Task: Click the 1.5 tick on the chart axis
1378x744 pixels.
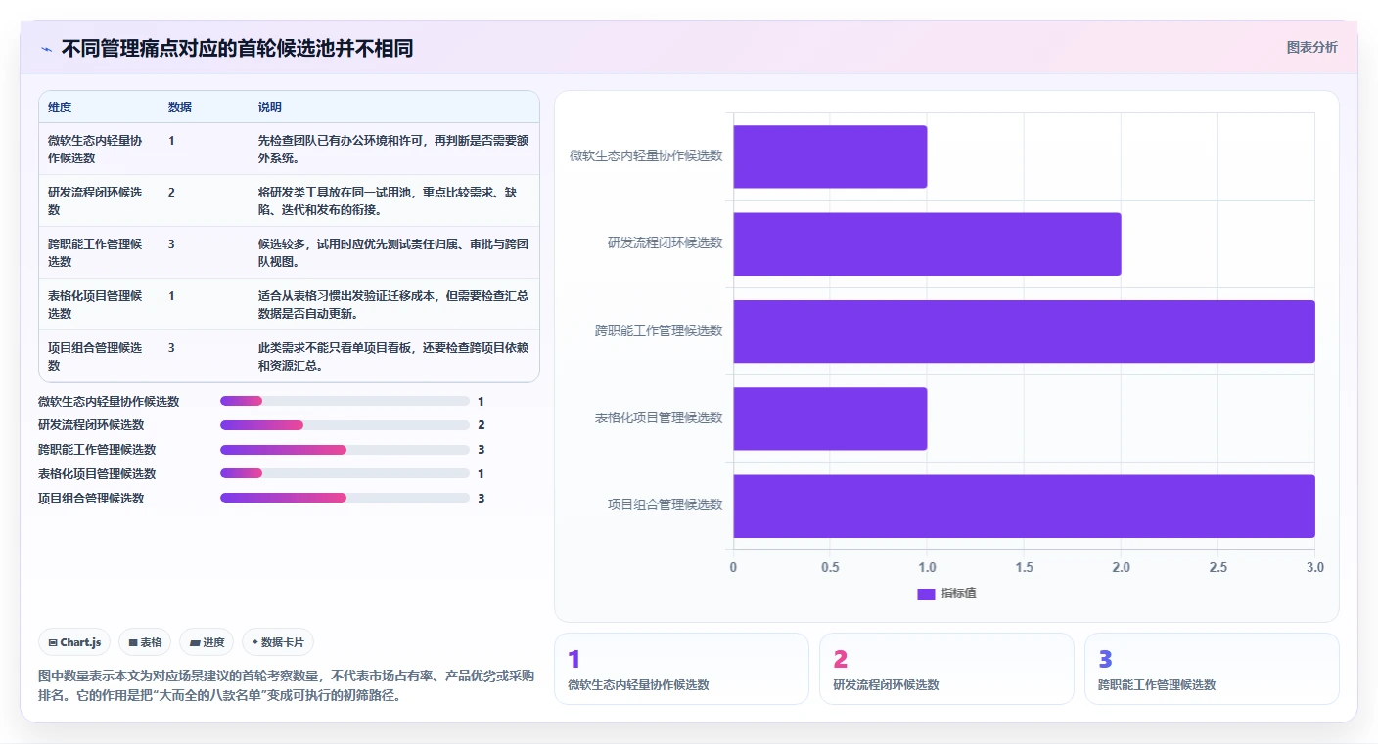Action: tap(1024, 567)
